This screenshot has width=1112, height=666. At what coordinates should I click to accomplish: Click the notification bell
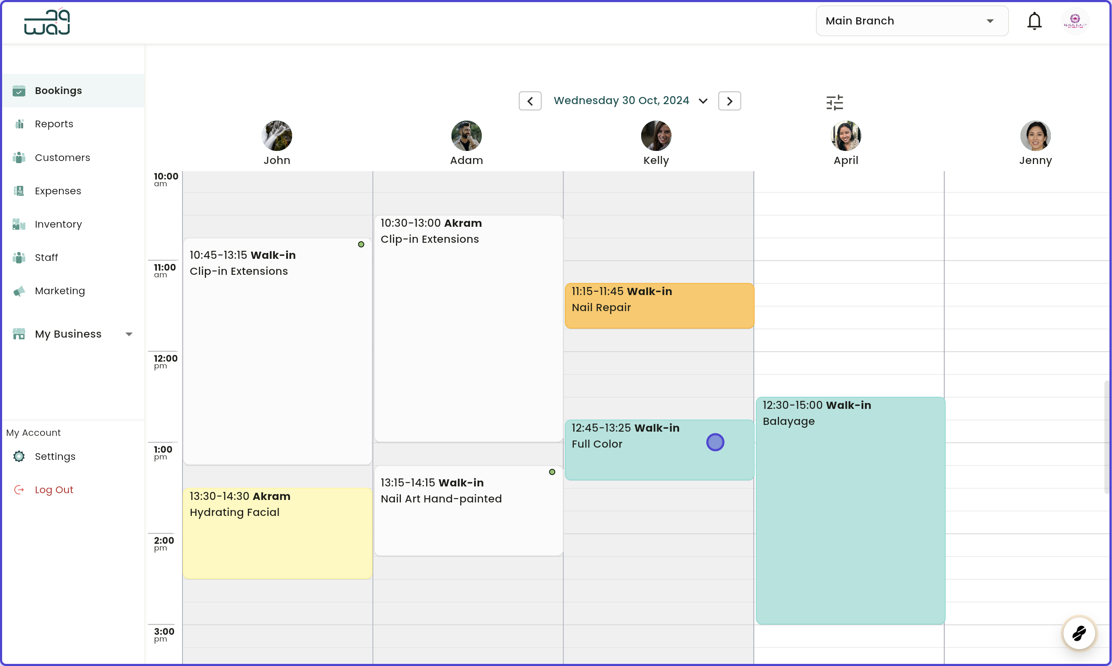(x=1034, y=21)
